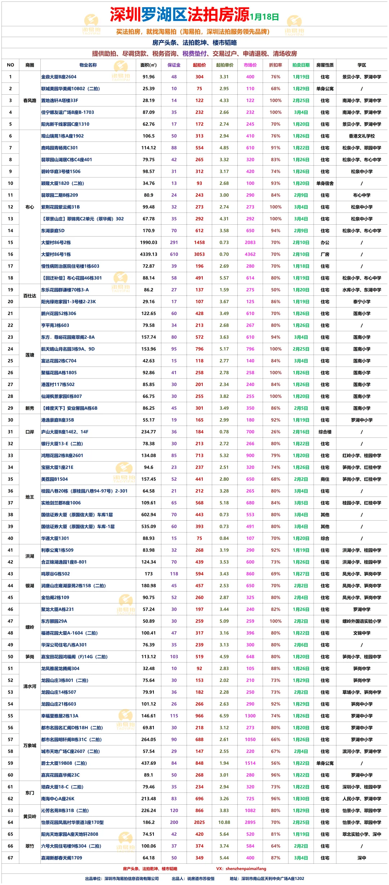Select the 拍卖日期 column header

coord(301,65)
